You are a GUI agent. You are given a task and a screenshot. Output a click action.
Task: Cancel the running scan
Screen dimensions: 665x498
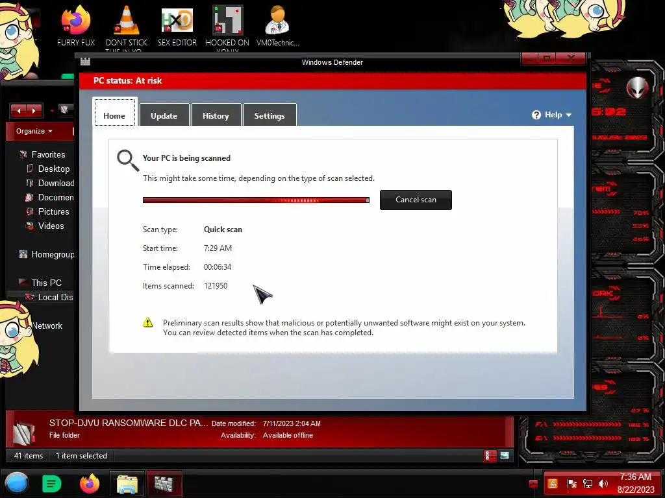[416, 200]
